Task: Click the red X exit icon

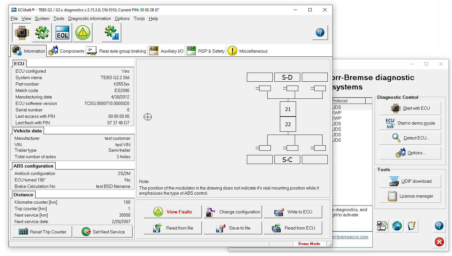Action: click(x=439, y=242)
